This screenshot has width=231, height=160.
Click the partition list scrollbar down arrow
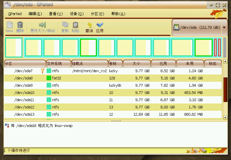(x=225, y=117)
